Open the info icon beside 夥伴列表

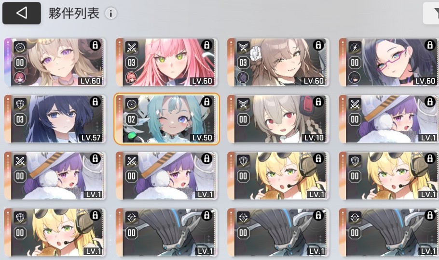click(x=110, y=13)
